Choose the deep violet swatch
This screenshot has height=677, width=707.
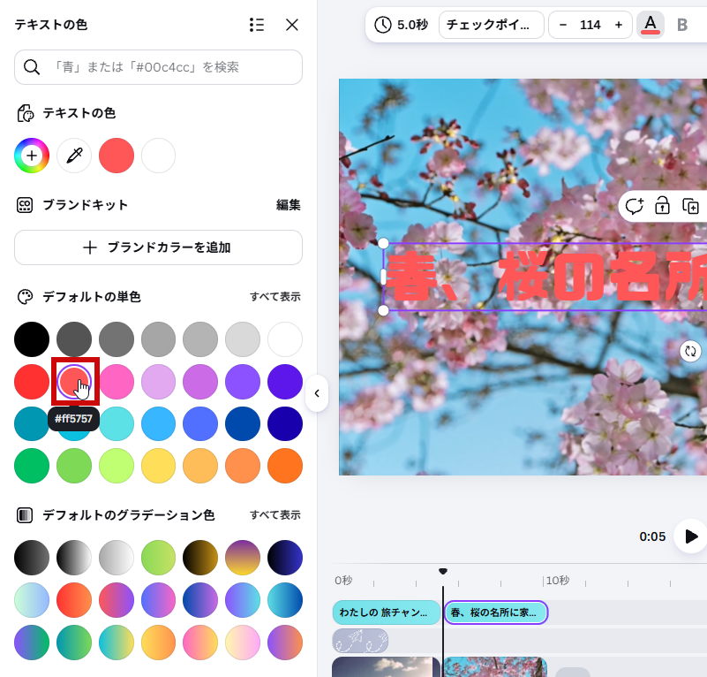click(x=285, y=382)
